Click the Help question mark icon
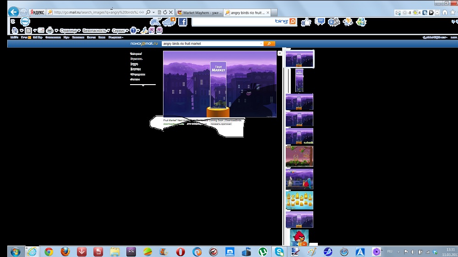 pos(133,30)
